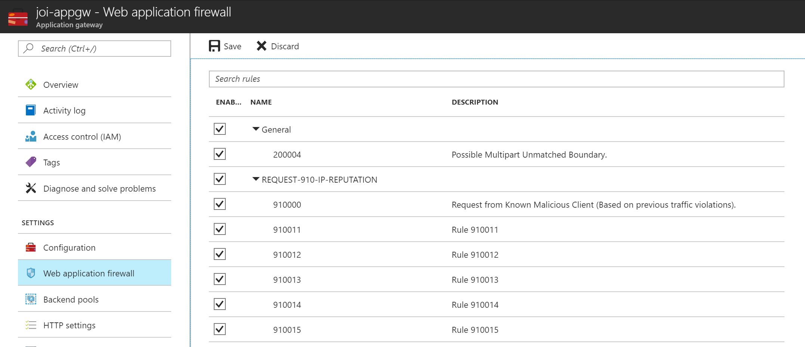Open the Configuration settings menu item
The height and width of the screenshot is (347, 805).
tap(69, 247)
